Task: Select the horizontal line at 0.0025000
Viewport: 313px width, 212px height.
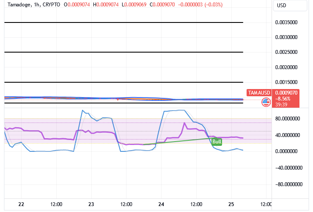Action: [124, 52]
